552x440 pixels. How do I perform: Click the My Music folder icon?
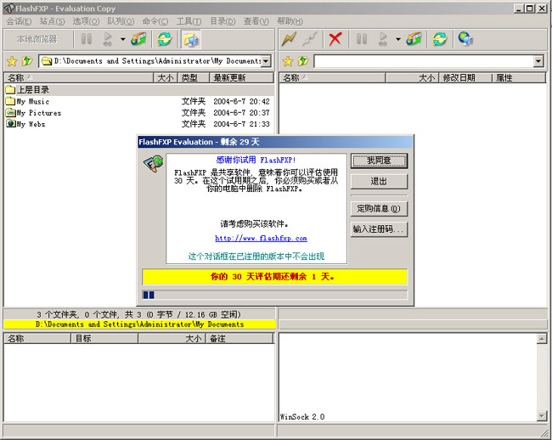tap(10, 101)
